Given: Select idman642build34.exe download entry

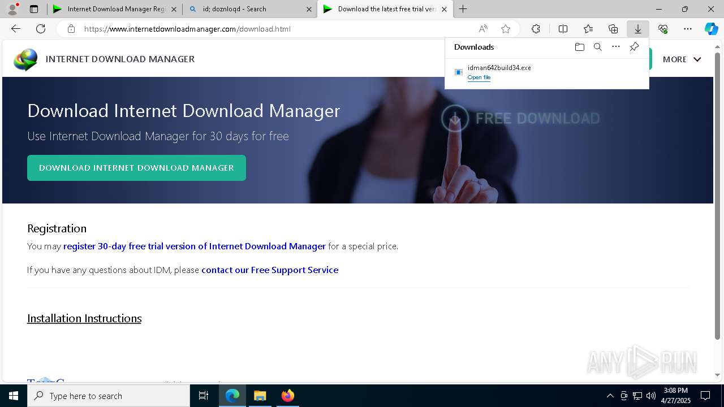Looking at the screenshot, I should pos(547,72).
